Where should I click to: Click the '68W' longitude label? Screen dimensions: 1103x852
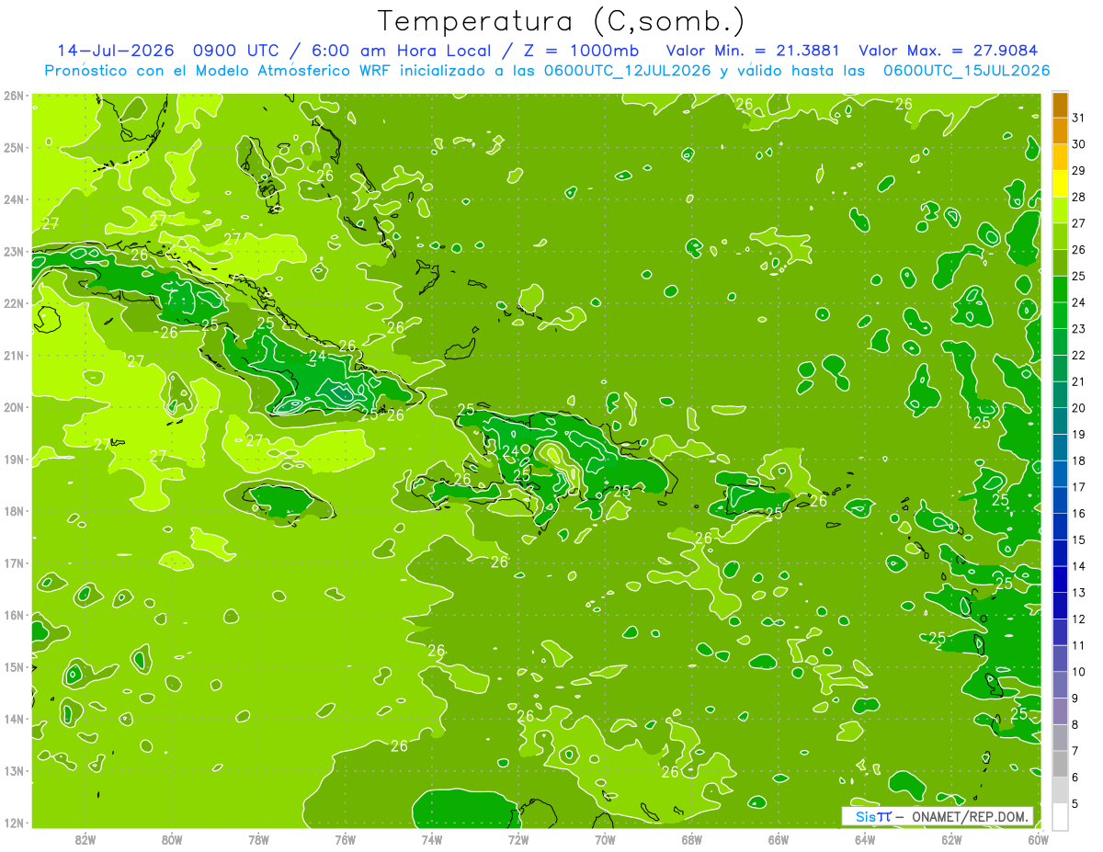point(691,839)
